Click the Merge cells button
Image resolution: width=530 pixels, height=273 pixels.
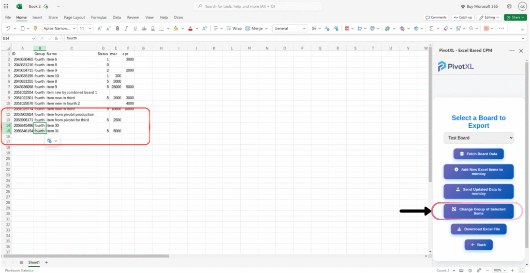[254, 28]
